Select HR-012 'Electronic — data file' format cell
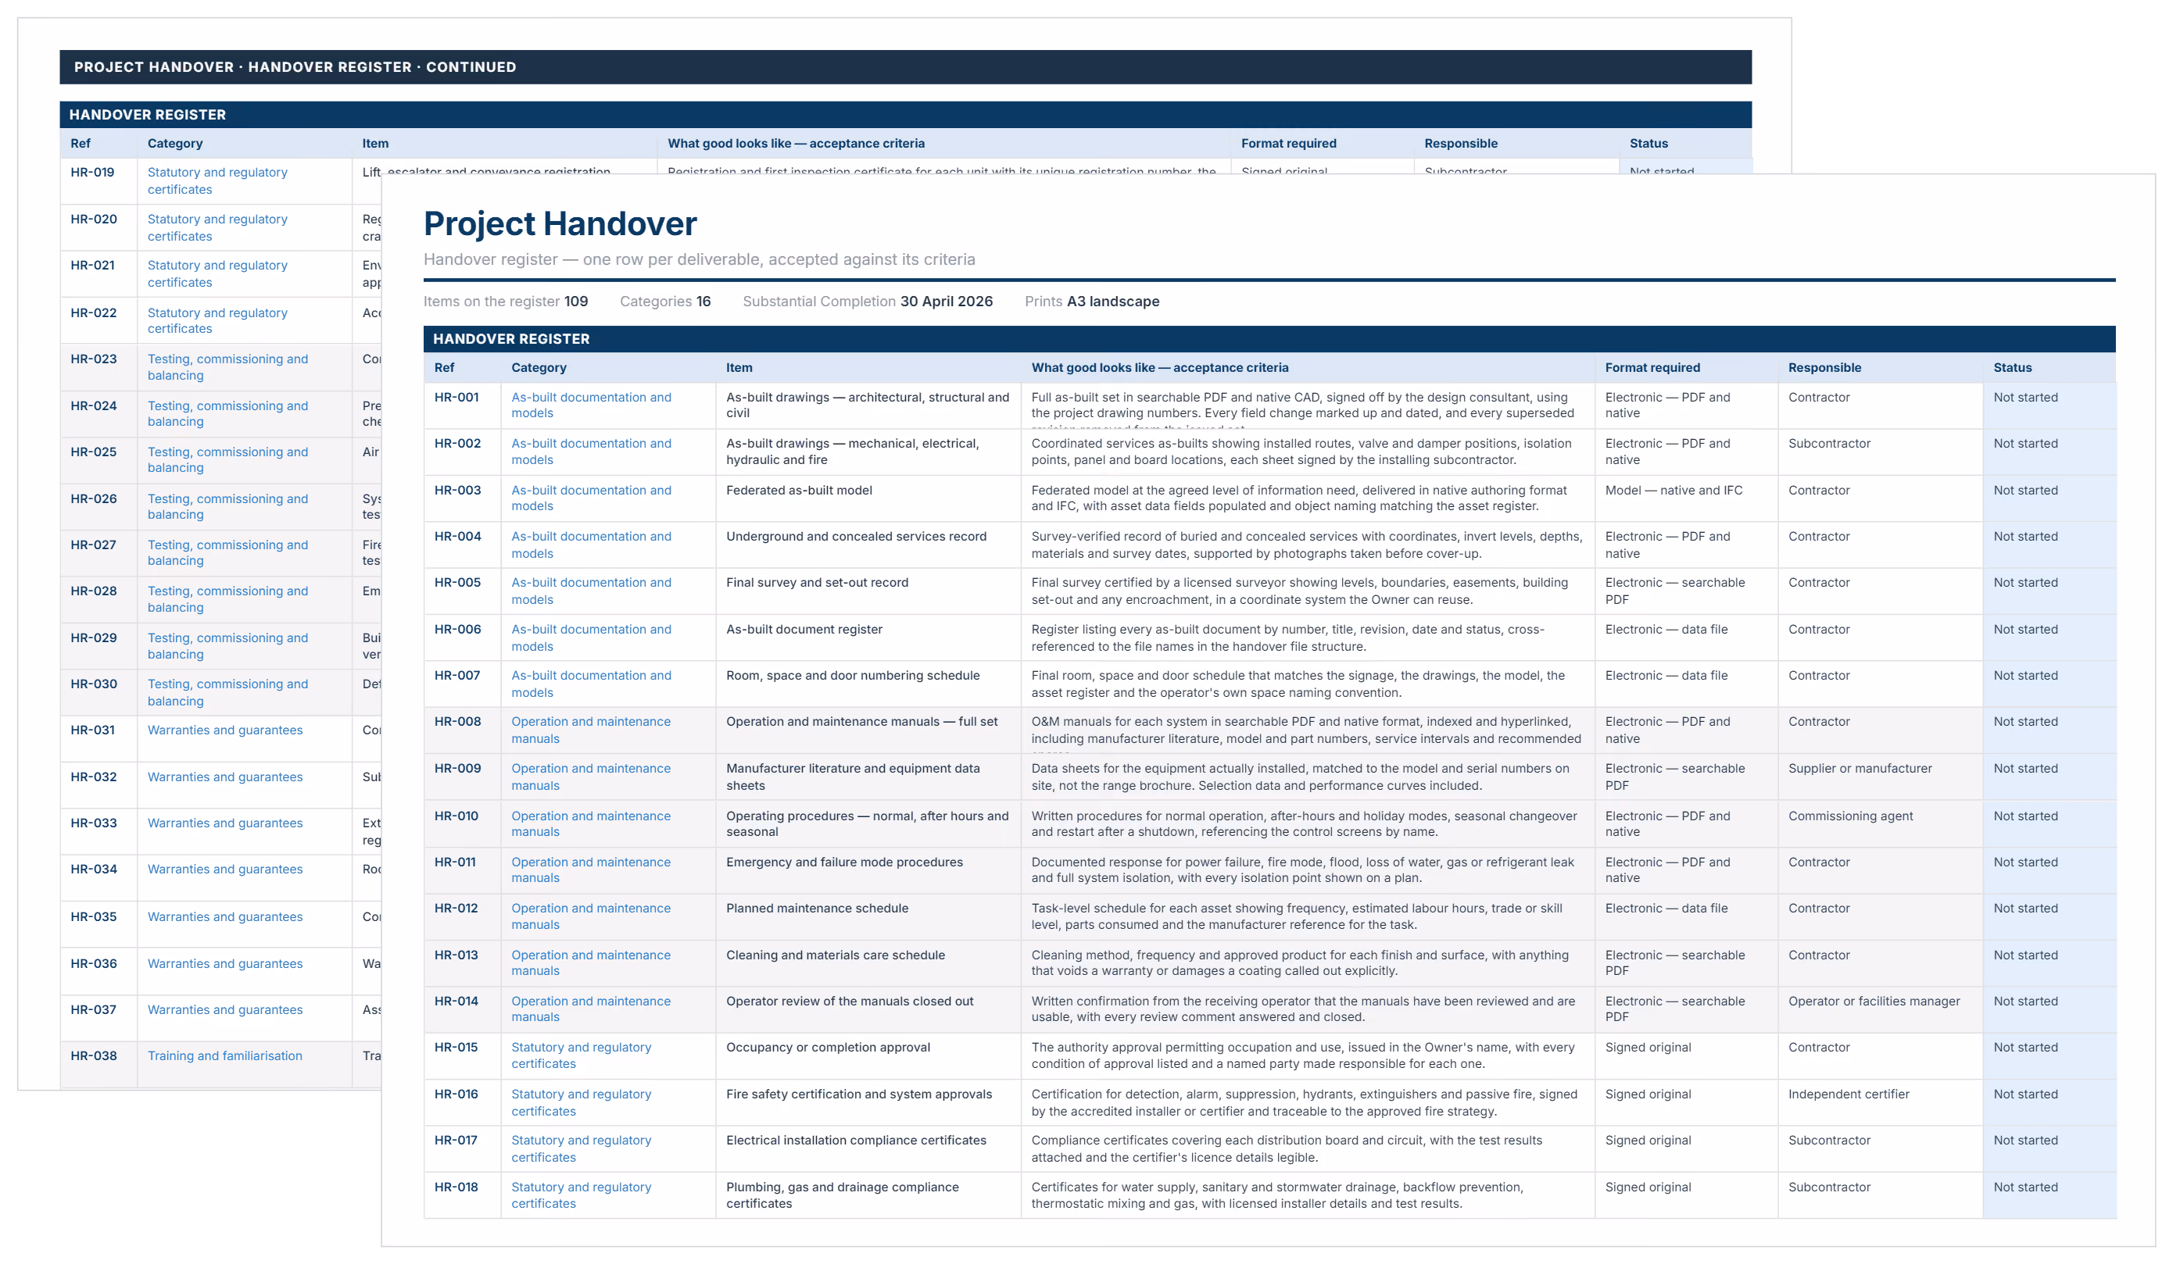The image size is (2173, 1264). (x=1686, y=917)
